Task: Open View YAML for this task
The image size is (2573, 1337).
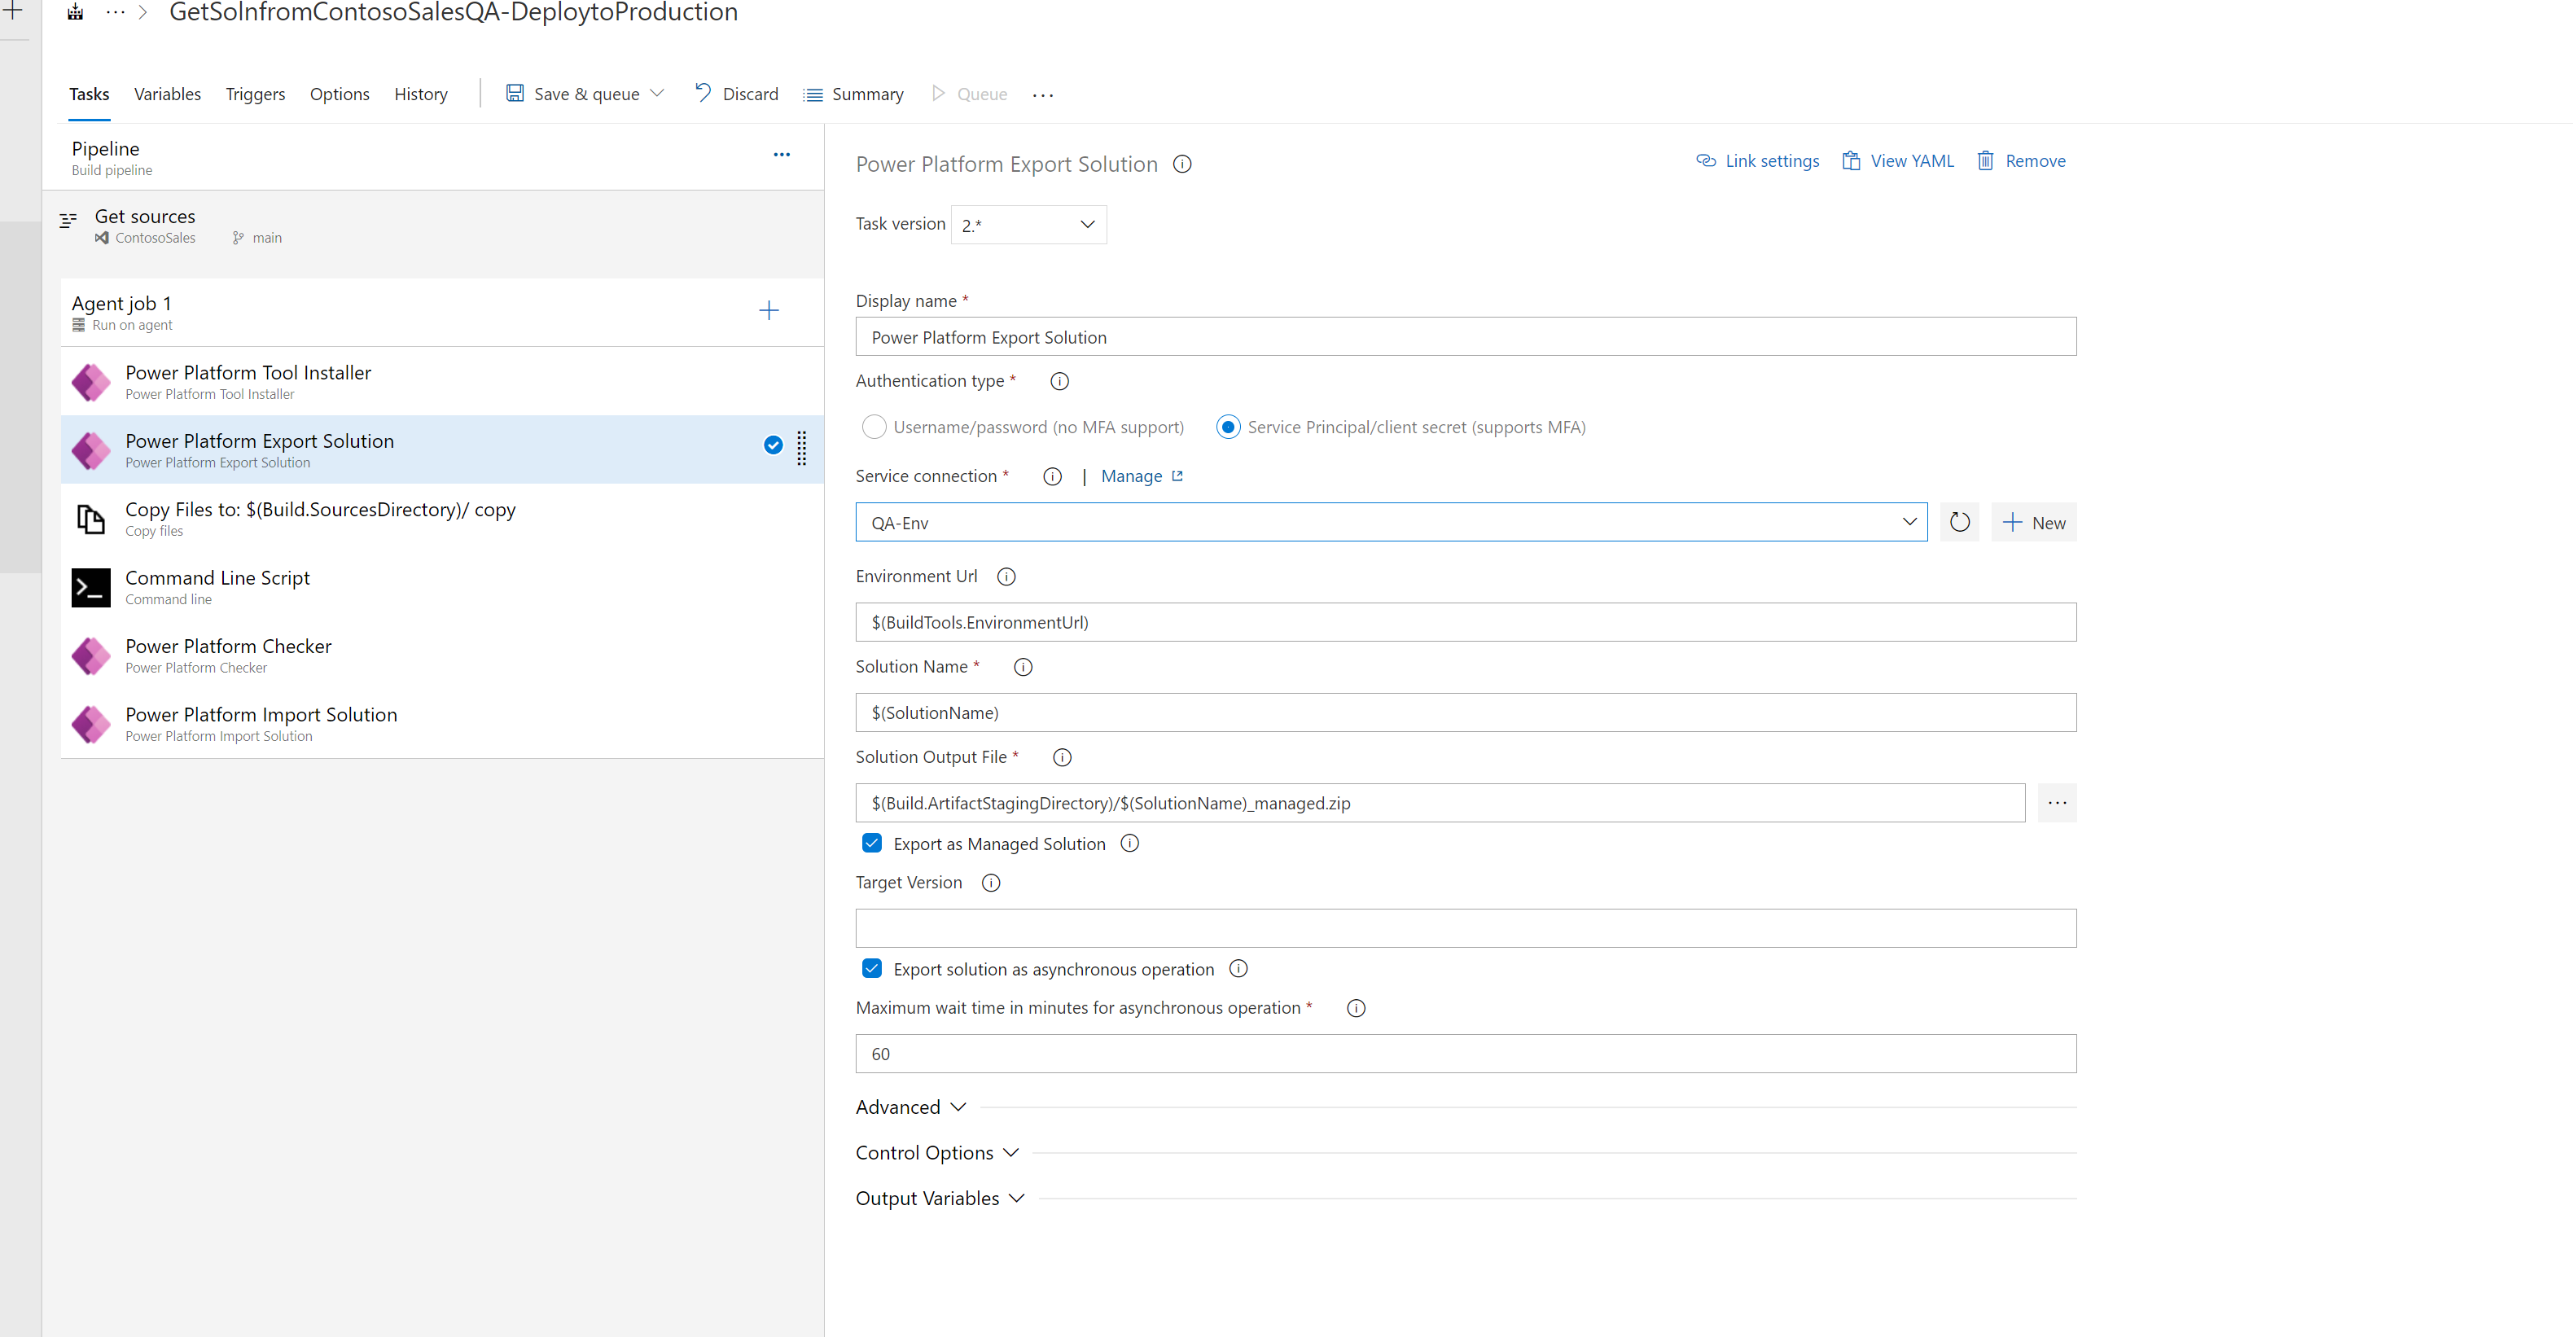Action: point(1897,160)
